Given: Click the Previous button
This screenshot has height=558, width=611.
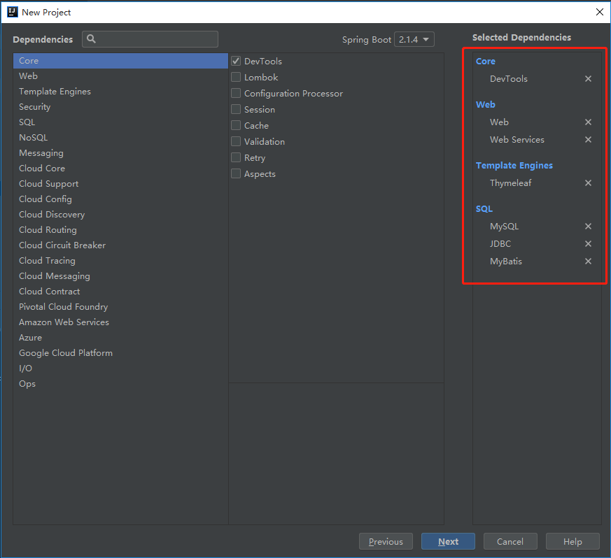Looking at the screenshot, I should point(386,541).
